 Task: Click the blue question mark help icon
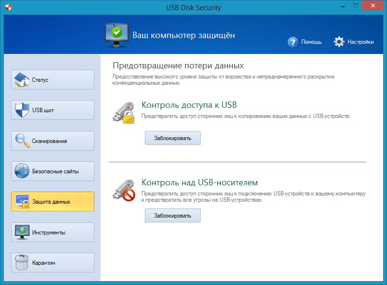[x=293, y=42]
